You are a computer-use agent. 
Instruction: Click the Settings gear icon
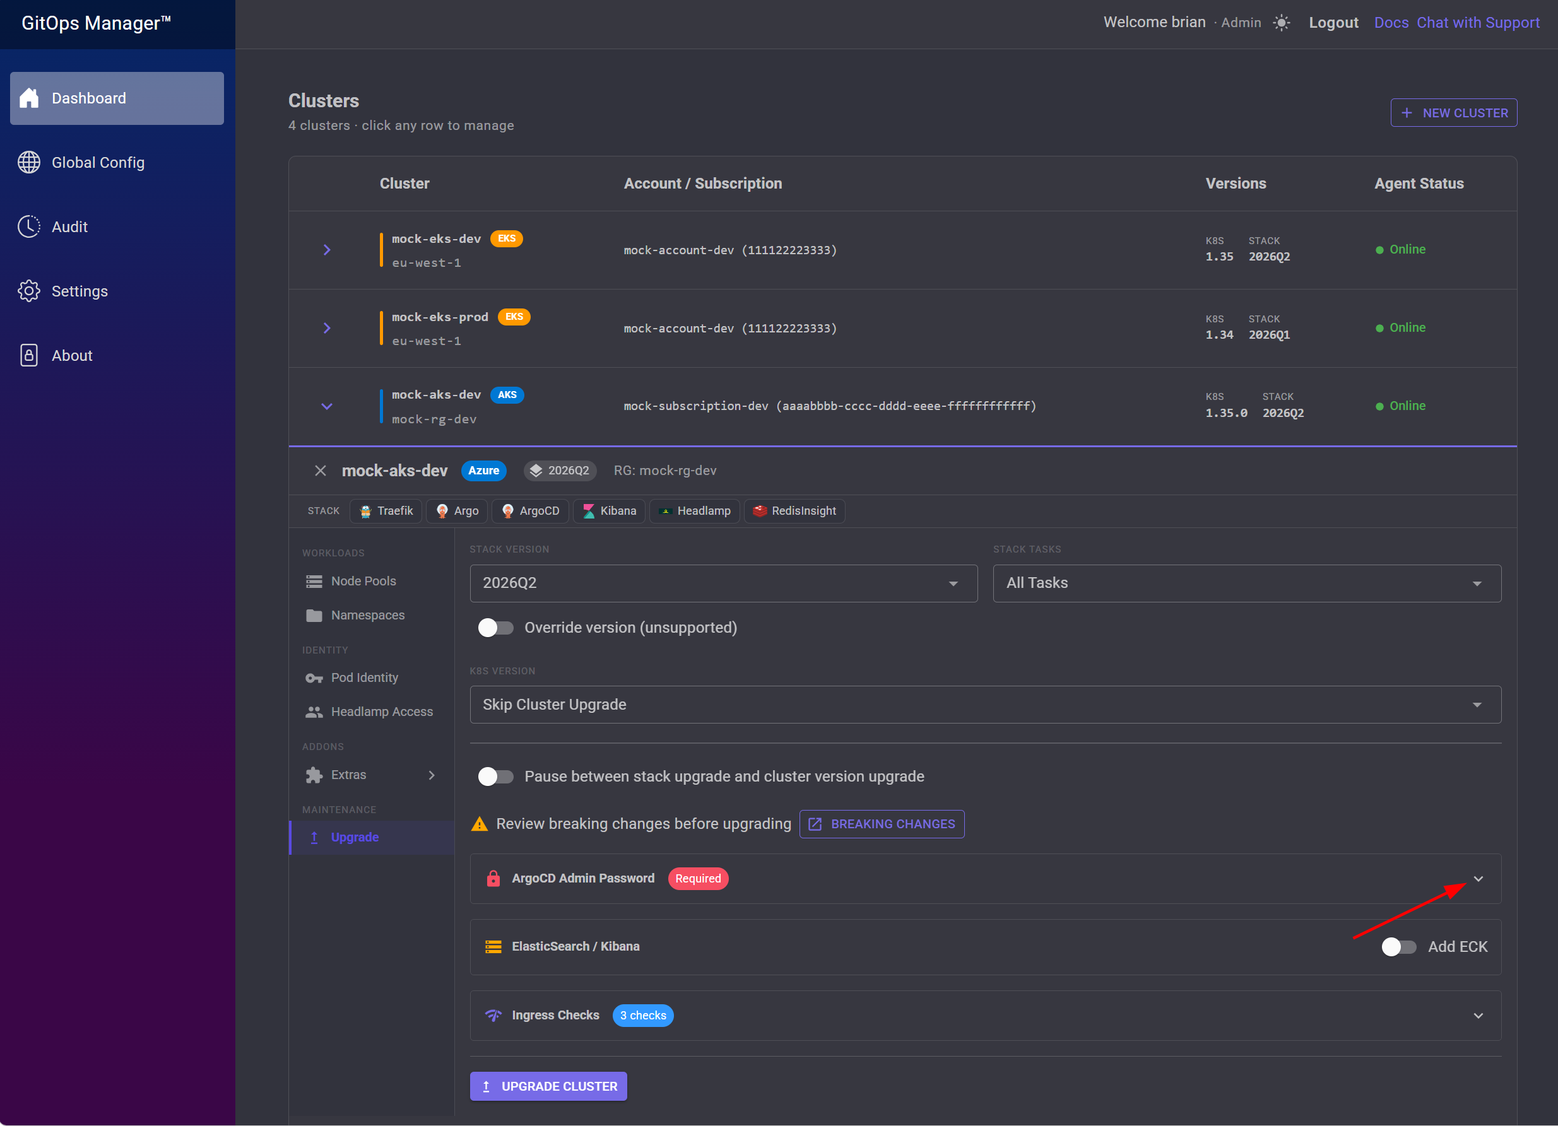[29, 291]
